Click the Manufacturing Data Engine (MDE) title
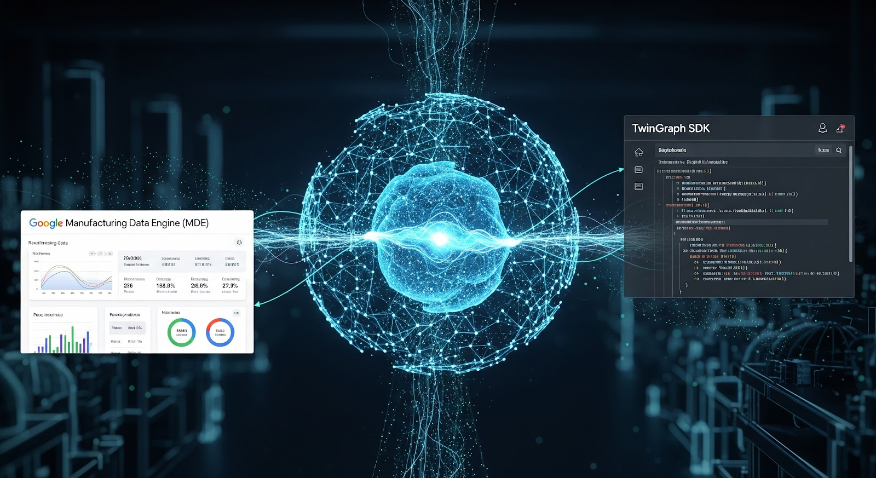876x478 pixels. [x=137, y=223]
